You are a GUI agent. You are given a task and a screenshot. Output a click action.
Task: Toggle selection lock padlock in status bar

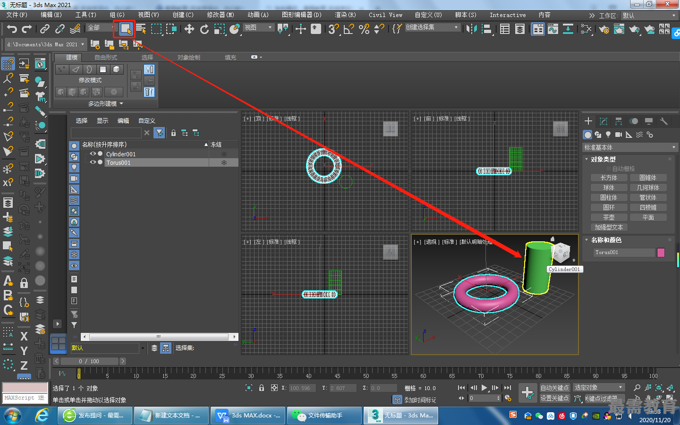[262, 388]
